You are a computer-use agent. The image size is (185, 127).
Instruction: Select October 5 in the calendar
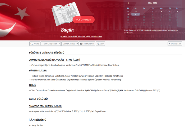coord(177,12)
